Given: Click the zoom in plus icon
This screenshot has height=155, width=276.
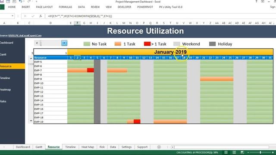Looking at the screenshot, I should pos(273,152).
